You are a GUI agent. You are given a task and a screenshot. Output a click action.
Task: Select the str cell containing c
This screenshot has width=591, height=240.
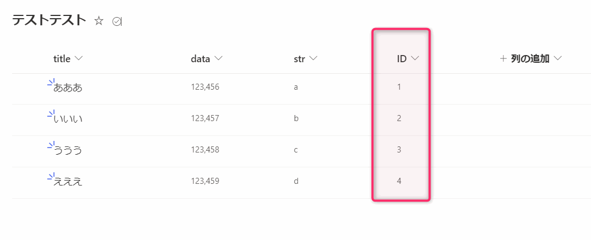[x=296, y=149]
